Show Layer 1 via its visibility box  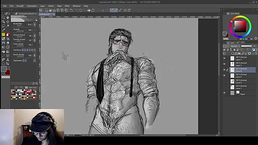click(x=224, y=87)
